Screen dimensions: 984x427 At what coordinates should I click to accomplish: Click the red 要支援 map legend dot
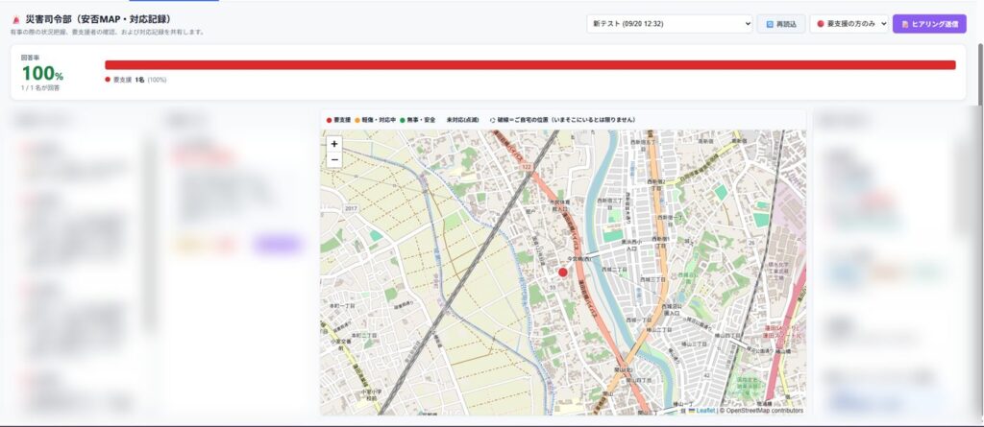(x=329, y=120)
